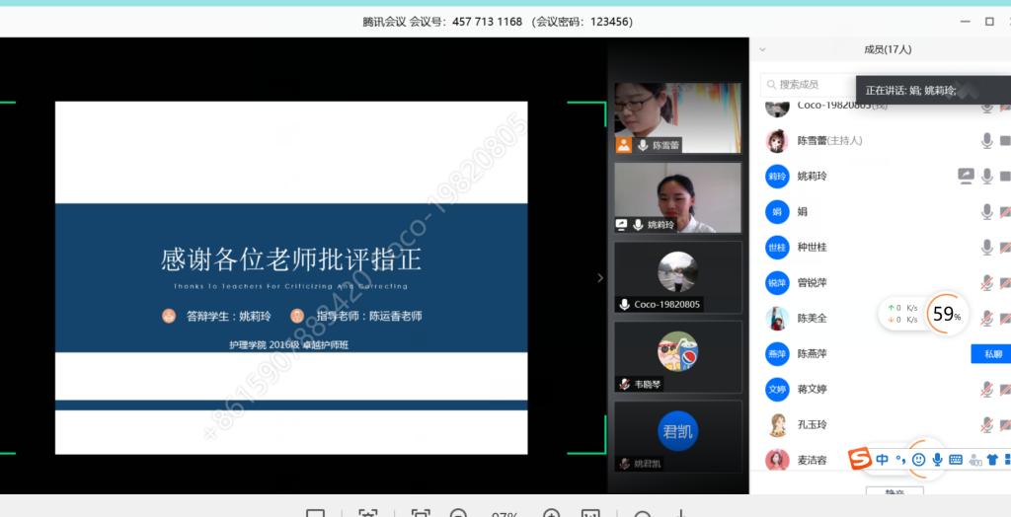Image resolution: width=1011 pixels, height=517 pixels.
Task: Click Sogou input method S logo
Action: click(860, 459)
